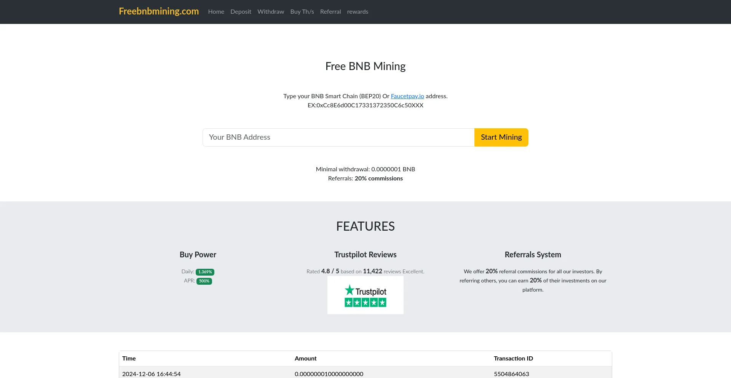Click the Free BNB Mining heading

pos(365,66)
